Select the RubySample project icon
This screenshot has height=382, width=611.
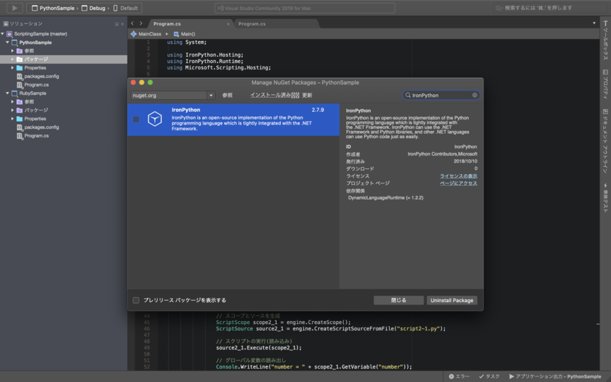point(14,93)
